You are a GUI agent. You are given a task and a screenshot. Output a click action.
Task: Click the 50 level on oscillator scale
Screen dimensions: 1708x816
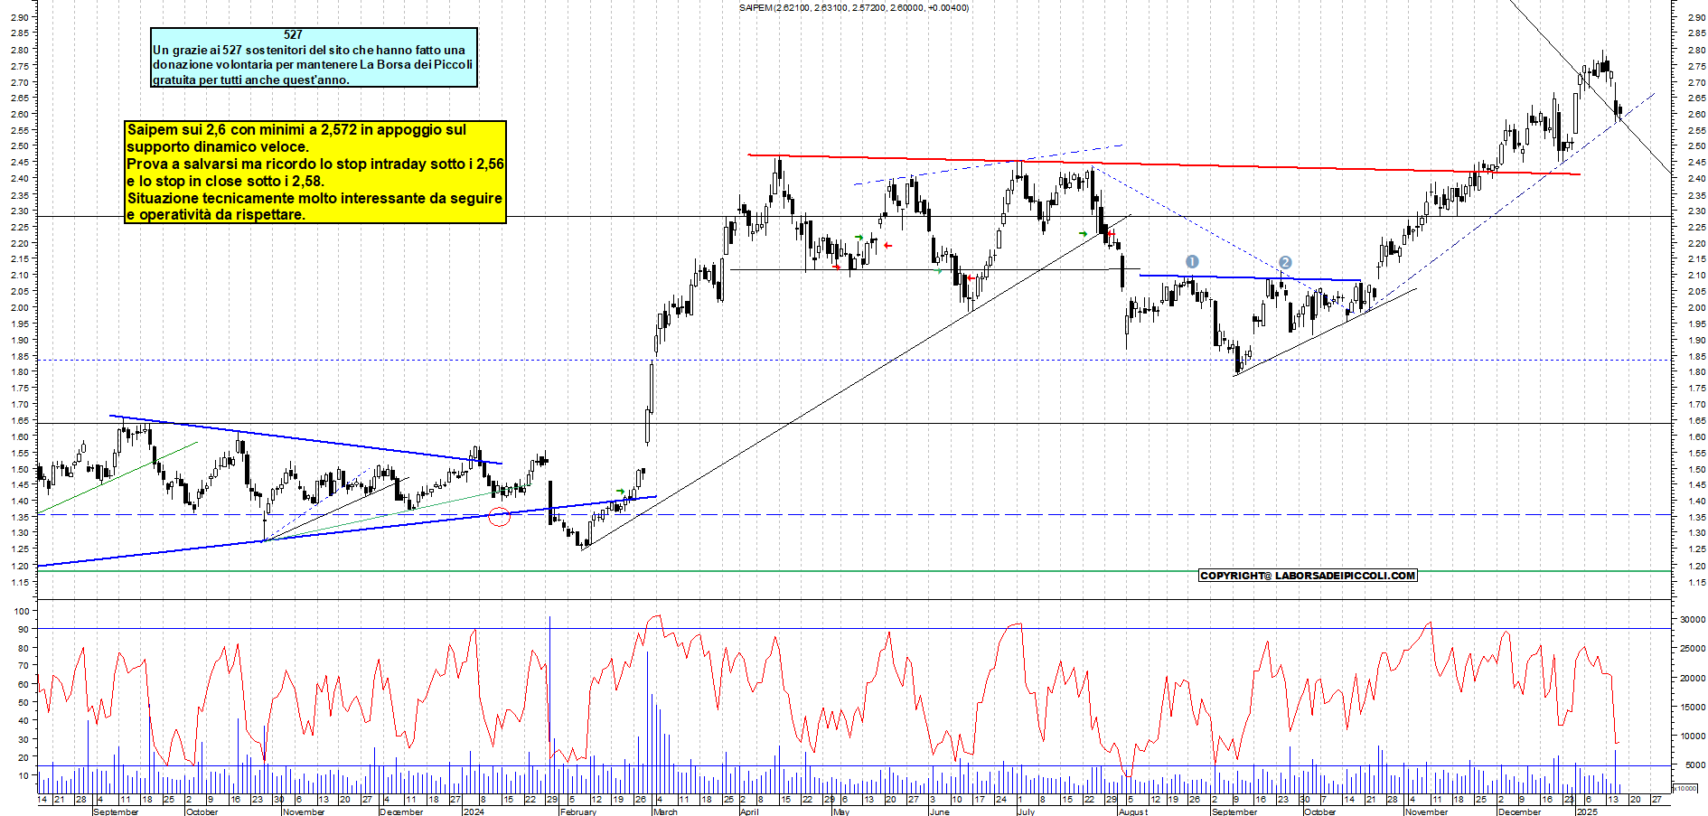[x=23, y=702]
